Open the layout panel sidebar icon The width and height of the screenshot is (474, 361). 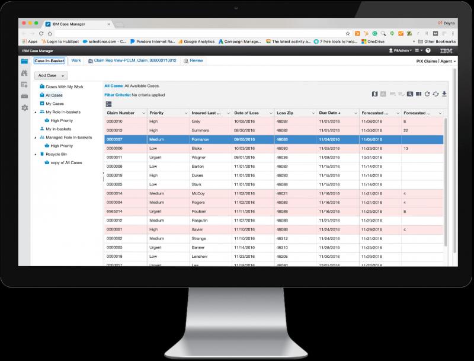(x=24, y=85)
